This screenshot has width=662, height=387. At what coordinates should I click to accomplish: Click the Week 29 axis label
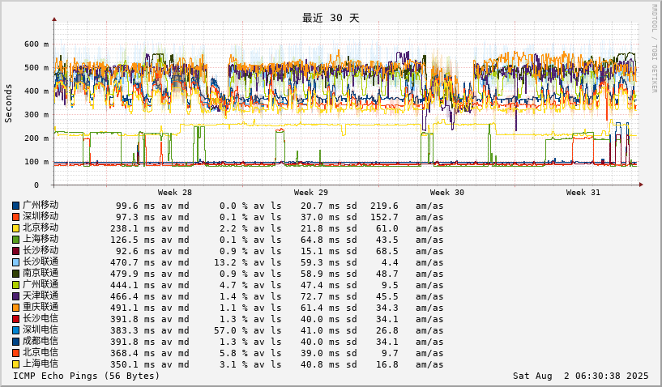tap(310, 193)
